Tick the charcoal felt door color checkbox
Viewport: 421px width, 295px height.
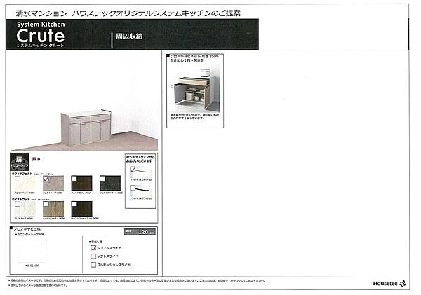click(x=102, y=179)
